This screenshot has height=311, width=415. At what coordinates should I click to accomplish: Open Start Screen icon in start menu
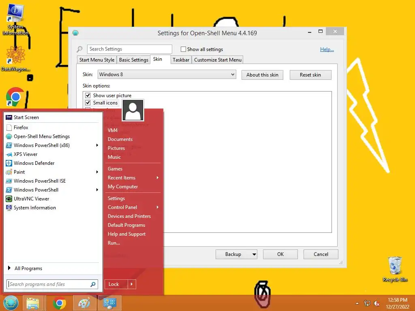point(9,117)
